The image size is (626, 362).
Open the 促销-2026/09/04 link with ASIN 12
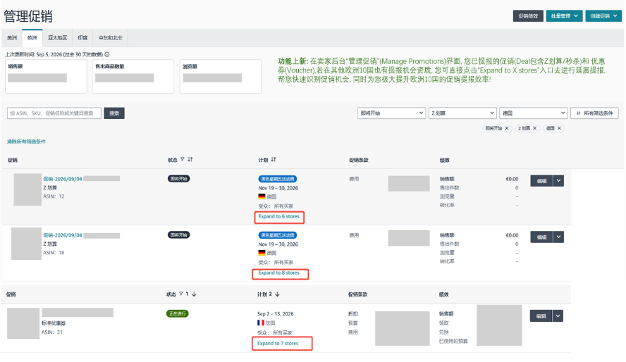tap(63, 179)
